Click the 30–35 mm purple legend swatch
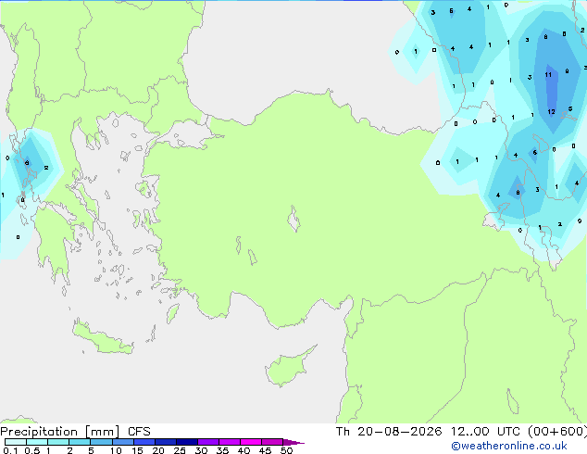 207,442
